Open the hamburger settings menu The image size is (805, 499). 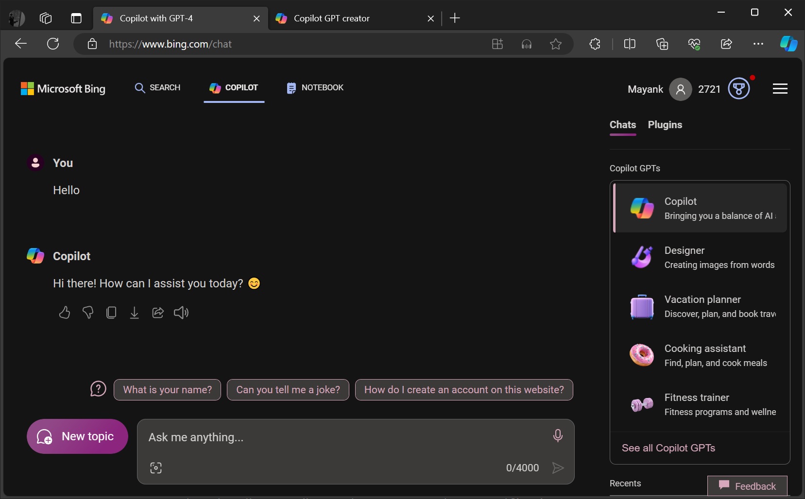pyautogui.click(x=780, y=89)
